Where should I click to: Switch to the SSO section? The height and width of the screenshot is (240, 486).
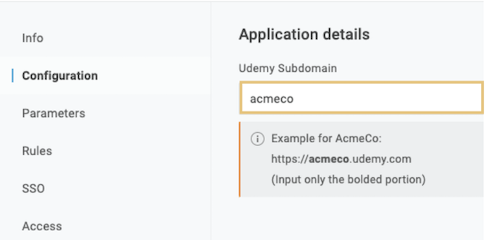tap(33, 189)
